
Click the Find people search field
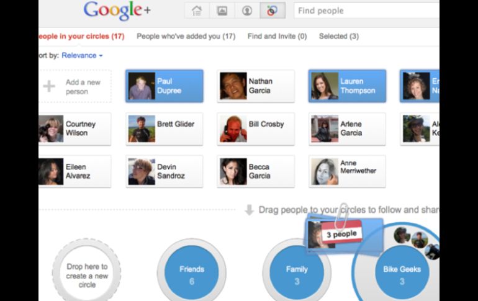tap(366, 11)
